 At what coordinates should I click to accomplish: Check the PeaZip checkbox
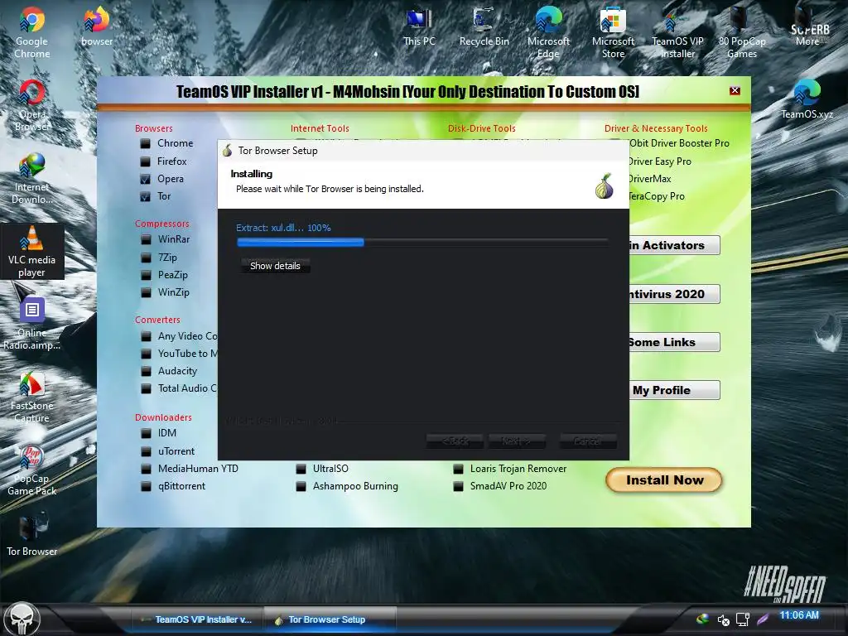pos(146,275)
